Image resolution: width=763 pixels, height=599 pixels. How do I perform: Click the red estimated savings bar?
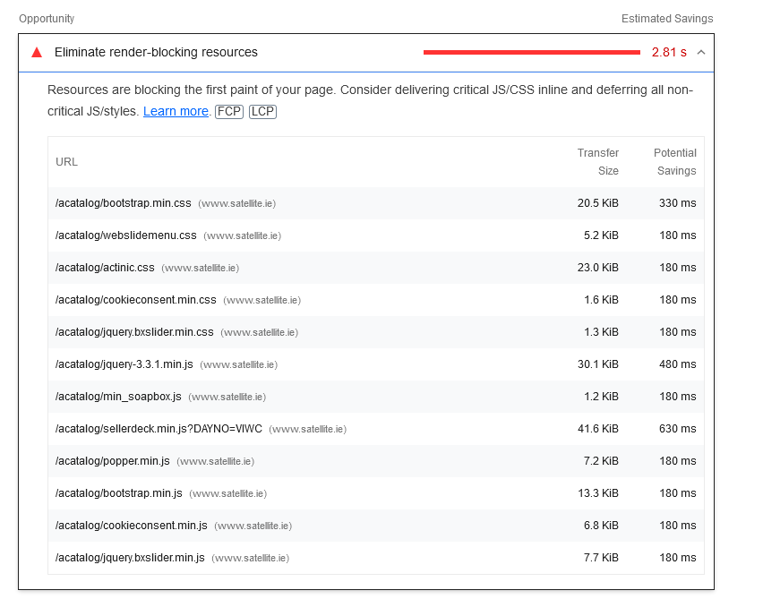tap(531, 53)
